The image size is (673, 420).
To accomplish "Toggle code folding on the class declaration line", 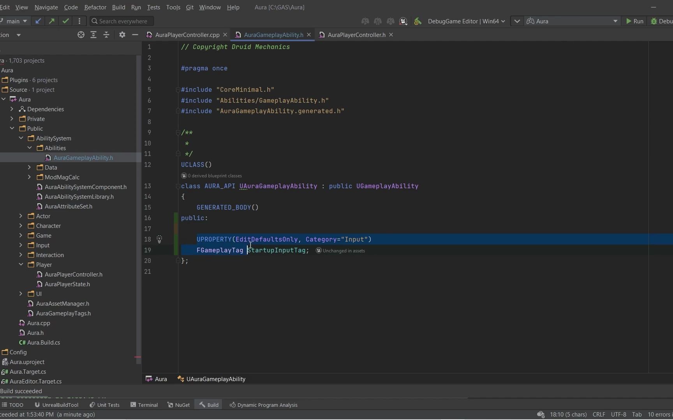I will [178, 186].
